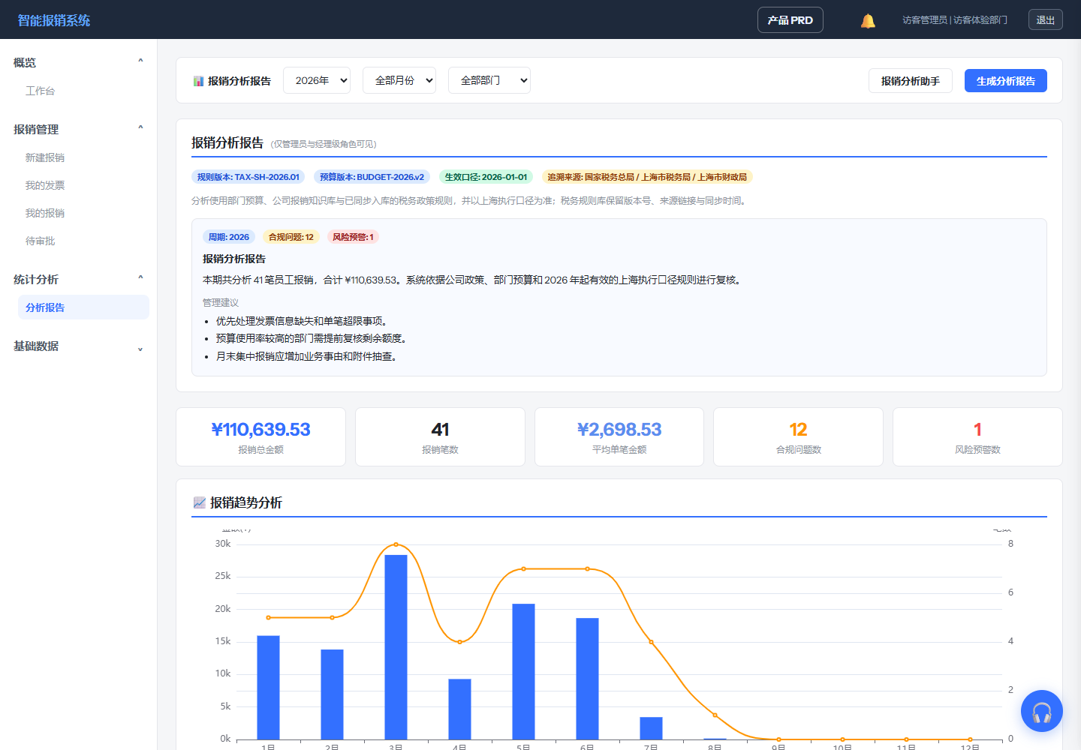Image resolution: width=1081 pixels, height=750 pixels.
Task: Click the 41 报销笔数 card
Action: 440,436
